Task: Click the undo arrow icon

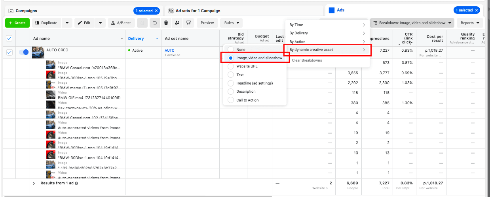Action: 155,23
